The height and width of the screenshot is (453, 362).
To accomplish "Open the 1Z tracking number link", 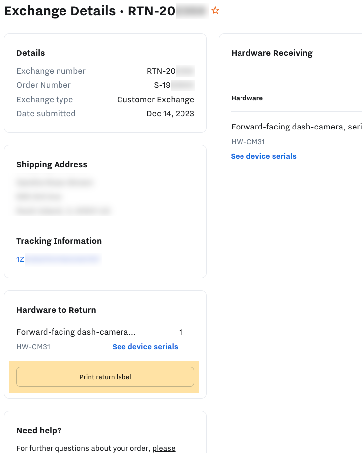I will [x=58, y=259].
